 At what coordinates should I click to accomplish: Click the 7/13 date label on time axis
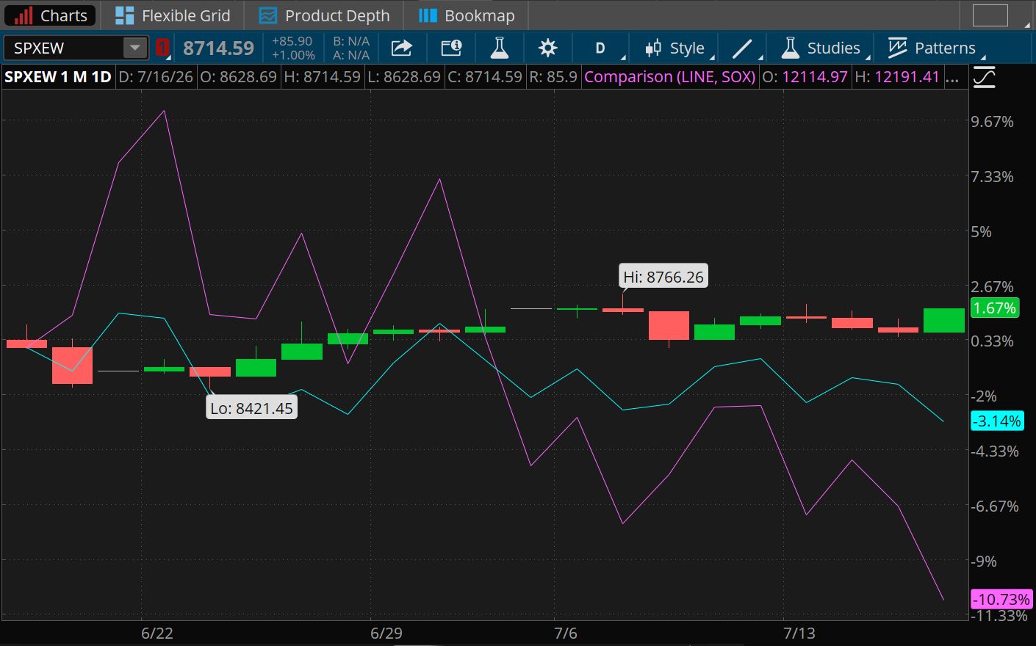point(799,633)
